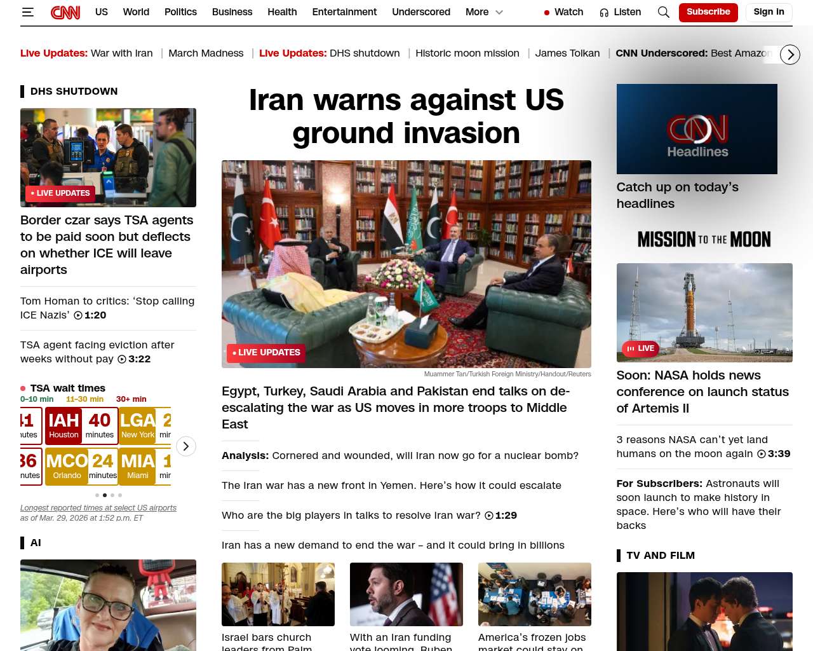The image size is (813, 651).
Task: Click the red Subscribe button
Action: [708, 12]
